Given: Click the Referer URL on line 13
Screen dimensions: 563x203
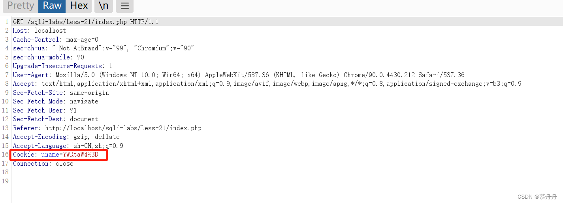Looking at the screenshot, I should pos(123,128).
